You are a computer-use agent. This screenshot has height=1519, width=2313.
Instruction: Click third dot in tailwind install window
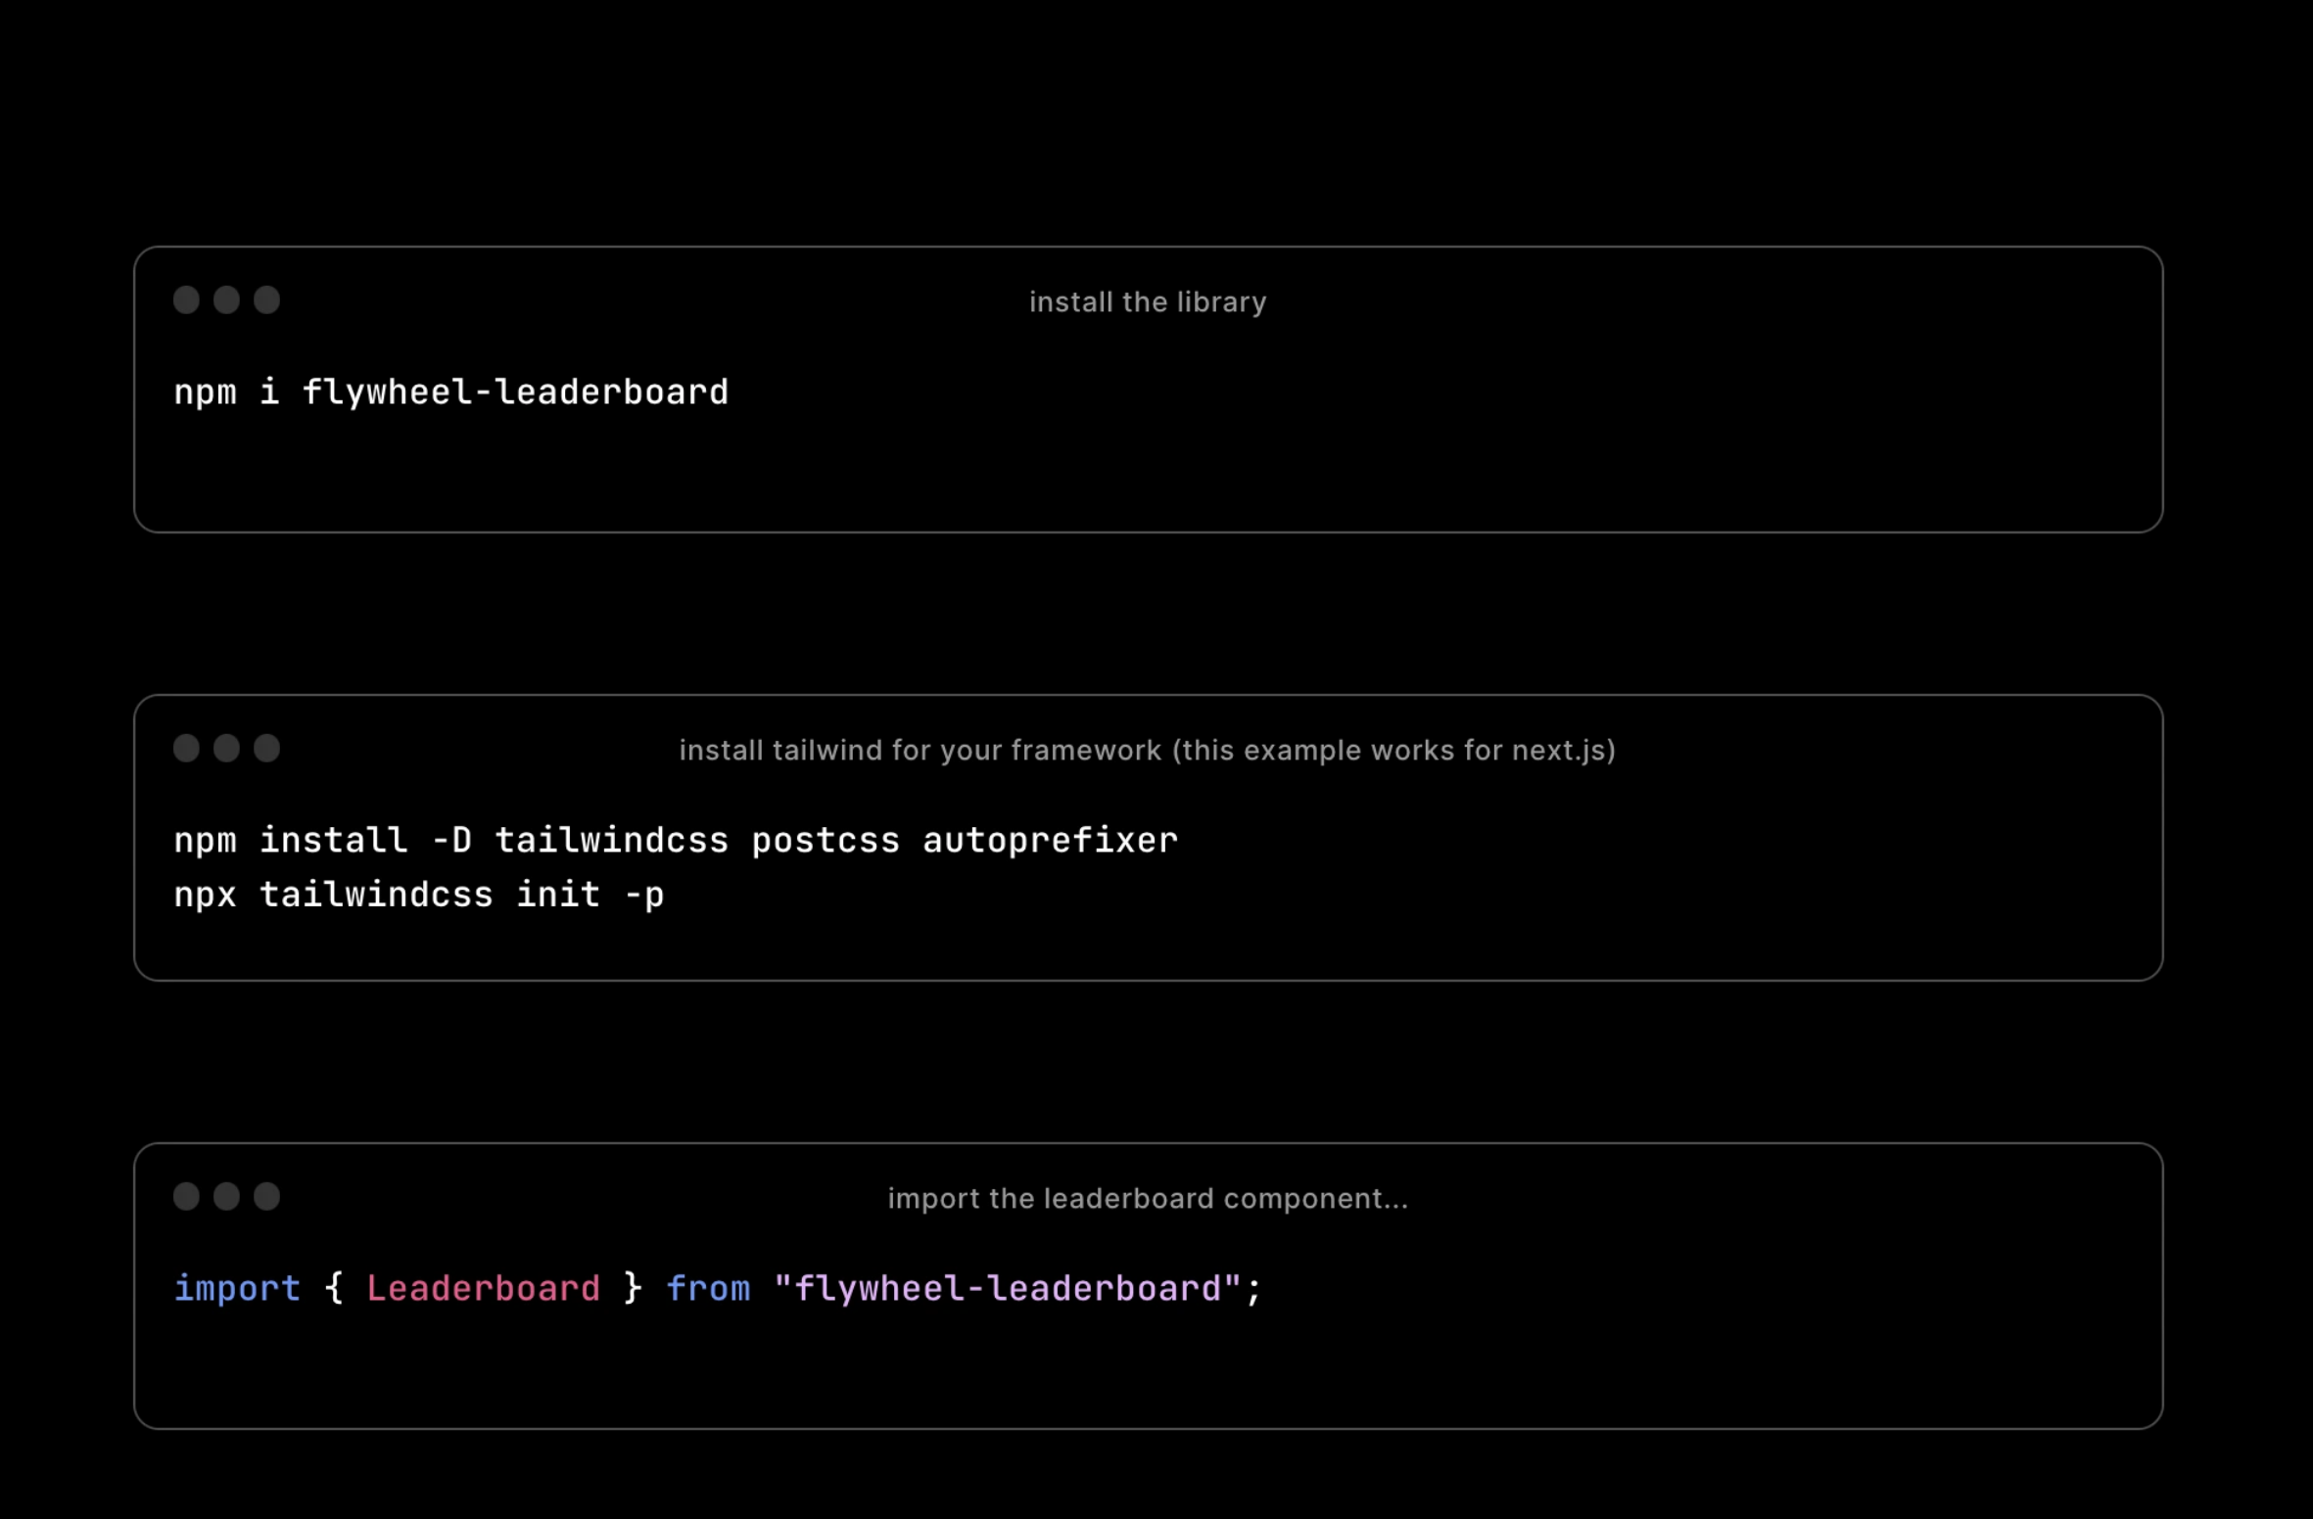tap(266, 748)
